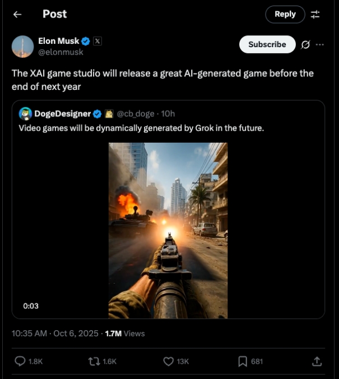Image resolution: width=339 pixels, height=379 pixels.
Task: Play the quoted AI game video
Action: [x=168, y=230]
